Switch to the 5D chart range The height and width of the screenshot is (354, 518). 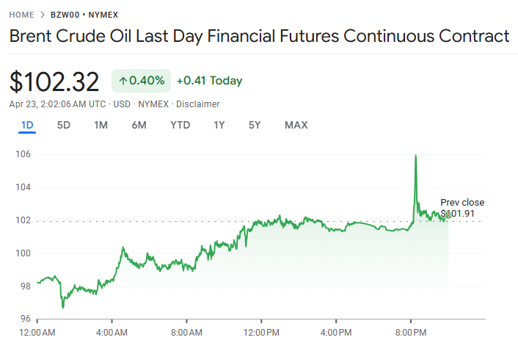tap(64, 125)
